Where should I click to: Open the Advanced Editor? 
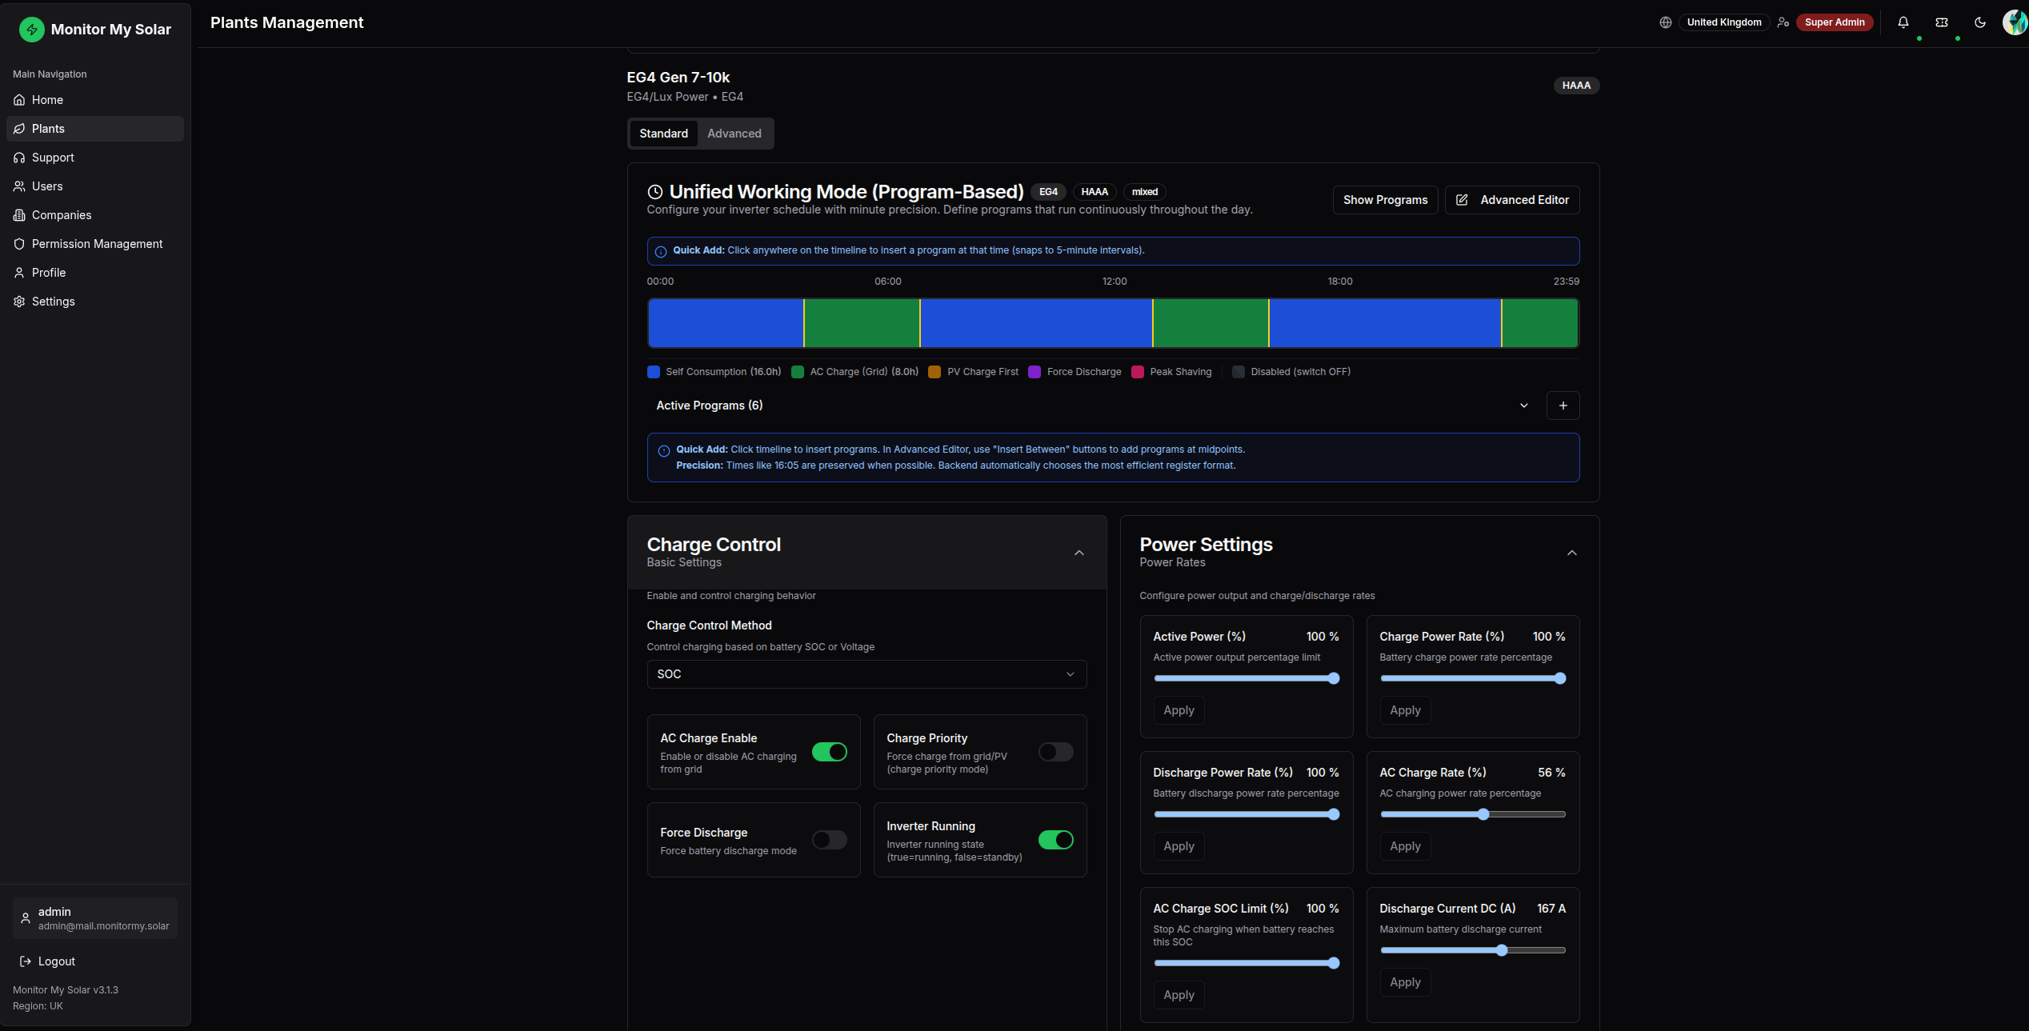coord(1512,200)
